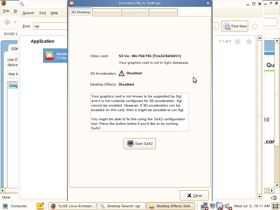Go to next results page in Desktop Search
This screenshot has height=210, width=280.
(x=249, y=41)
